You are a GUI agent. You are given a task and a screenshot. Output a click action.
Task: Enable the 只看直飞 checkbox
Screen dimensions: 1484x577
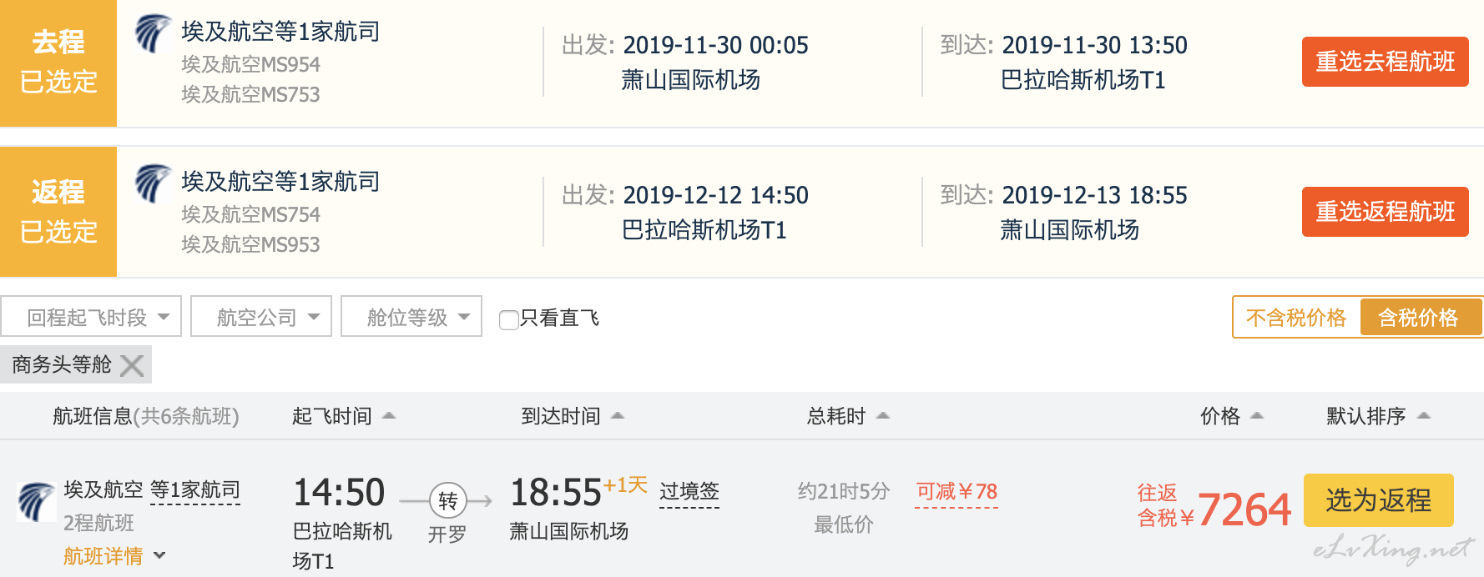tap(508, 319)
